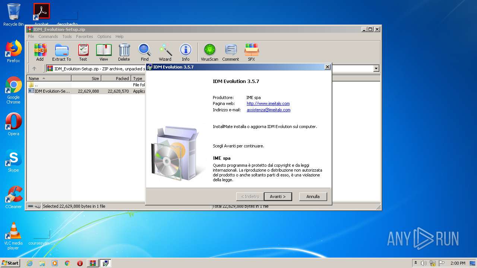Screen dimensions: 477x268
Task: Open the View toolbar icon
Action: [104, 52]
